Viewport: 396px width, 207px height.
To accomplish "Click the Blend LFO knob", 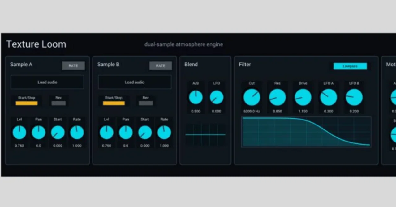I will click(217, 97).
